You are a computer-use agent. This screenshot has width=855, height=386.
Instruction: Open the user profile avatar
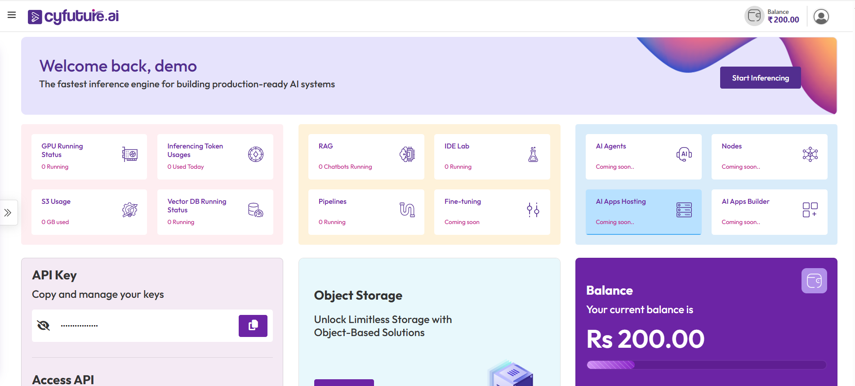click(x=821, y=17)
